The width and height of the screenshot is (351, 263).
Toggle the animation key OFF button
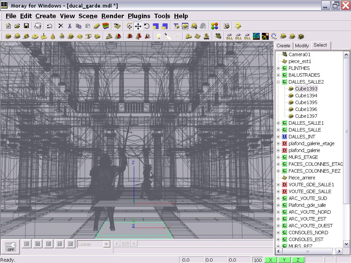(11, 247)
